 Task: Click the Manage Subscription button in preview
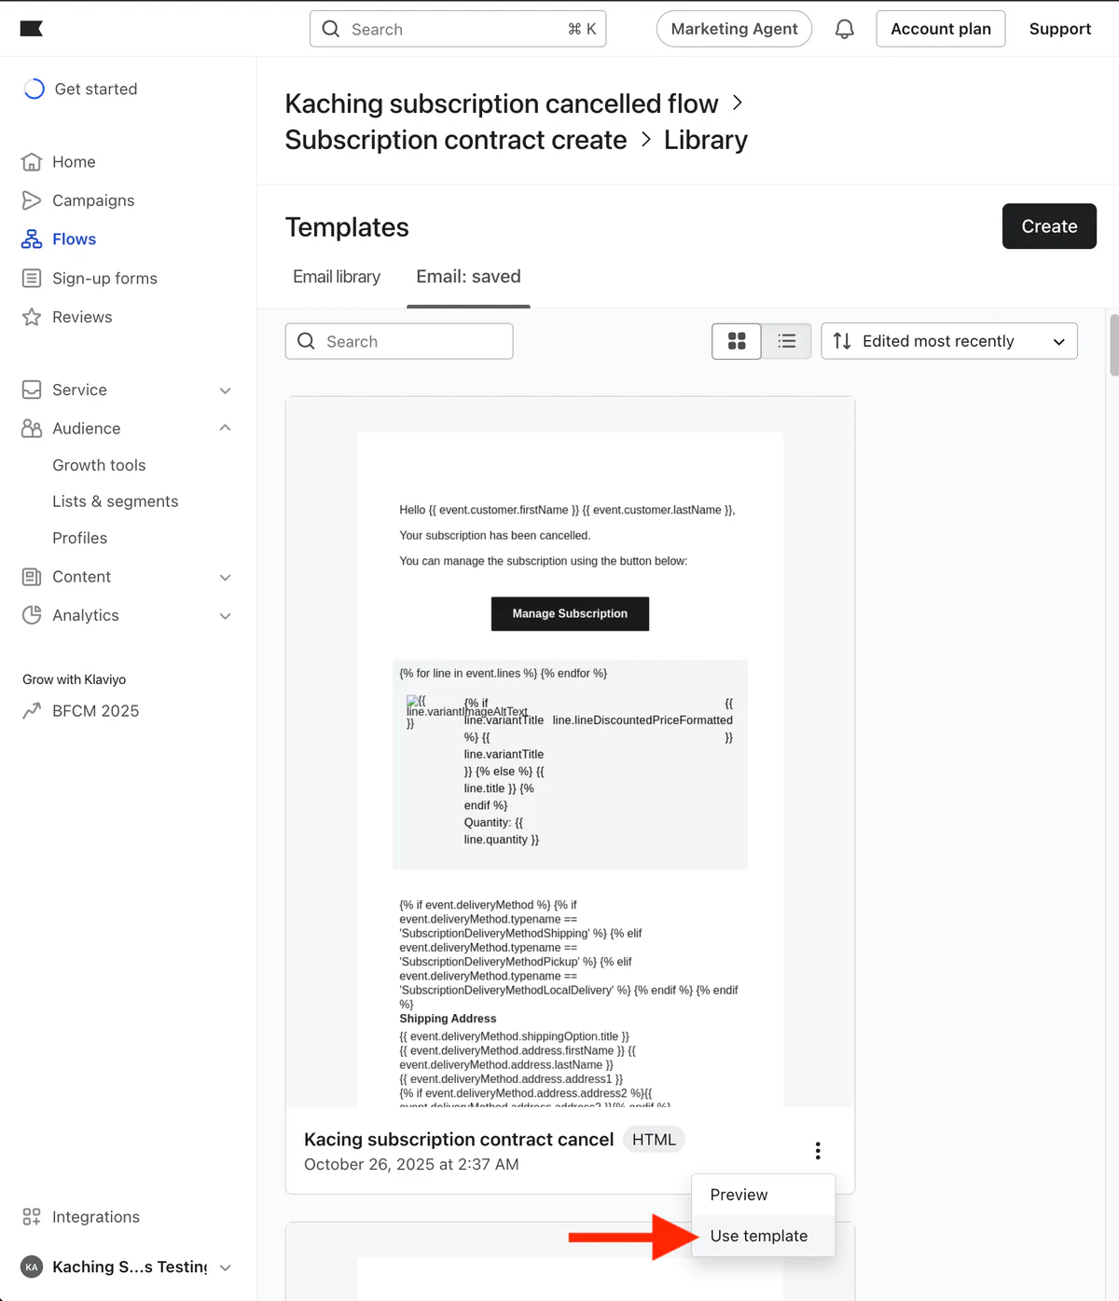point(570,613)
